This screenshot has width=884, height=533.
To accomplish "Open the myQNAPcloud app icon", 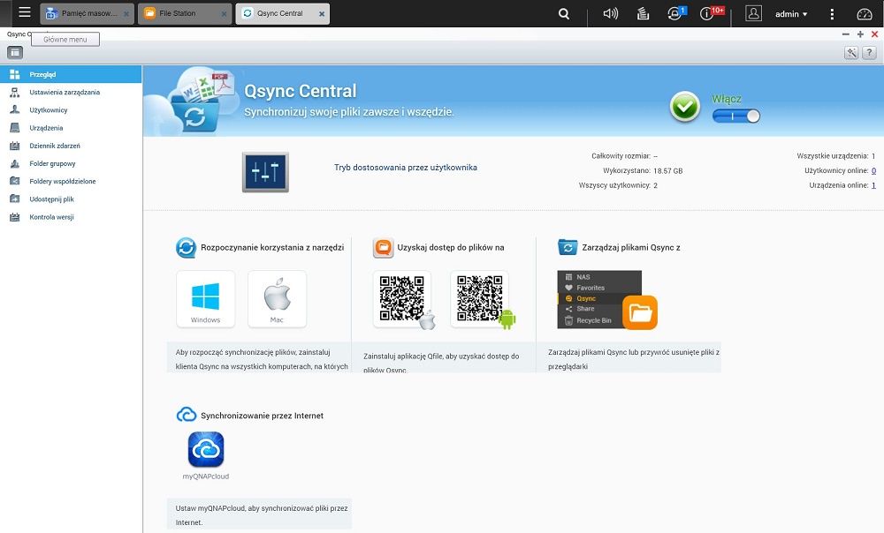I will coord(206,450).
